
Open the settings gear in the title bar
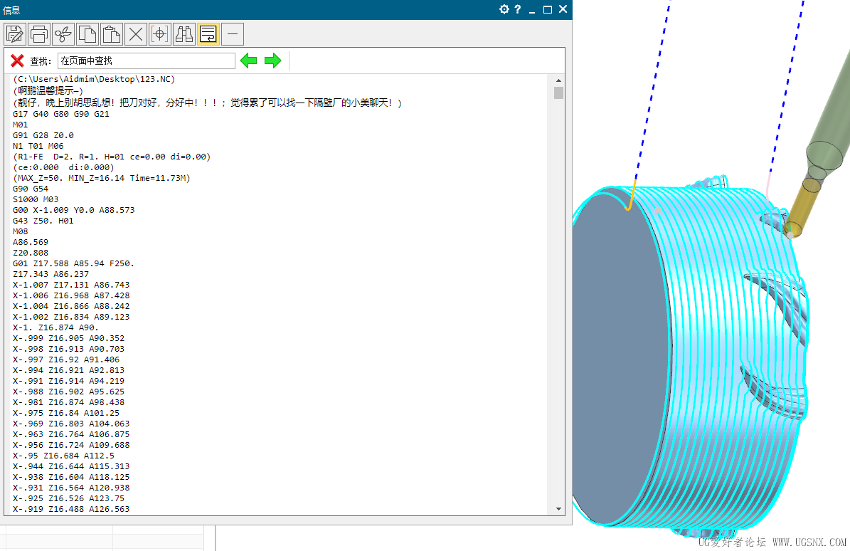click(504, 10)
